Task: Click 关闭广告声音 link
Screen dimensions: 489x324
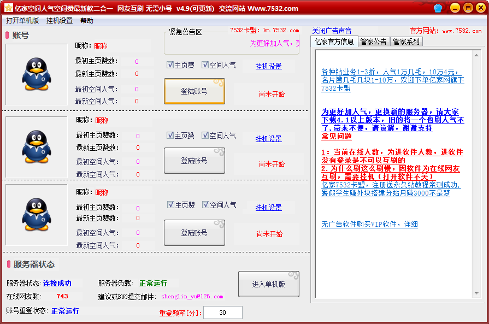Action: pos(332,31)
